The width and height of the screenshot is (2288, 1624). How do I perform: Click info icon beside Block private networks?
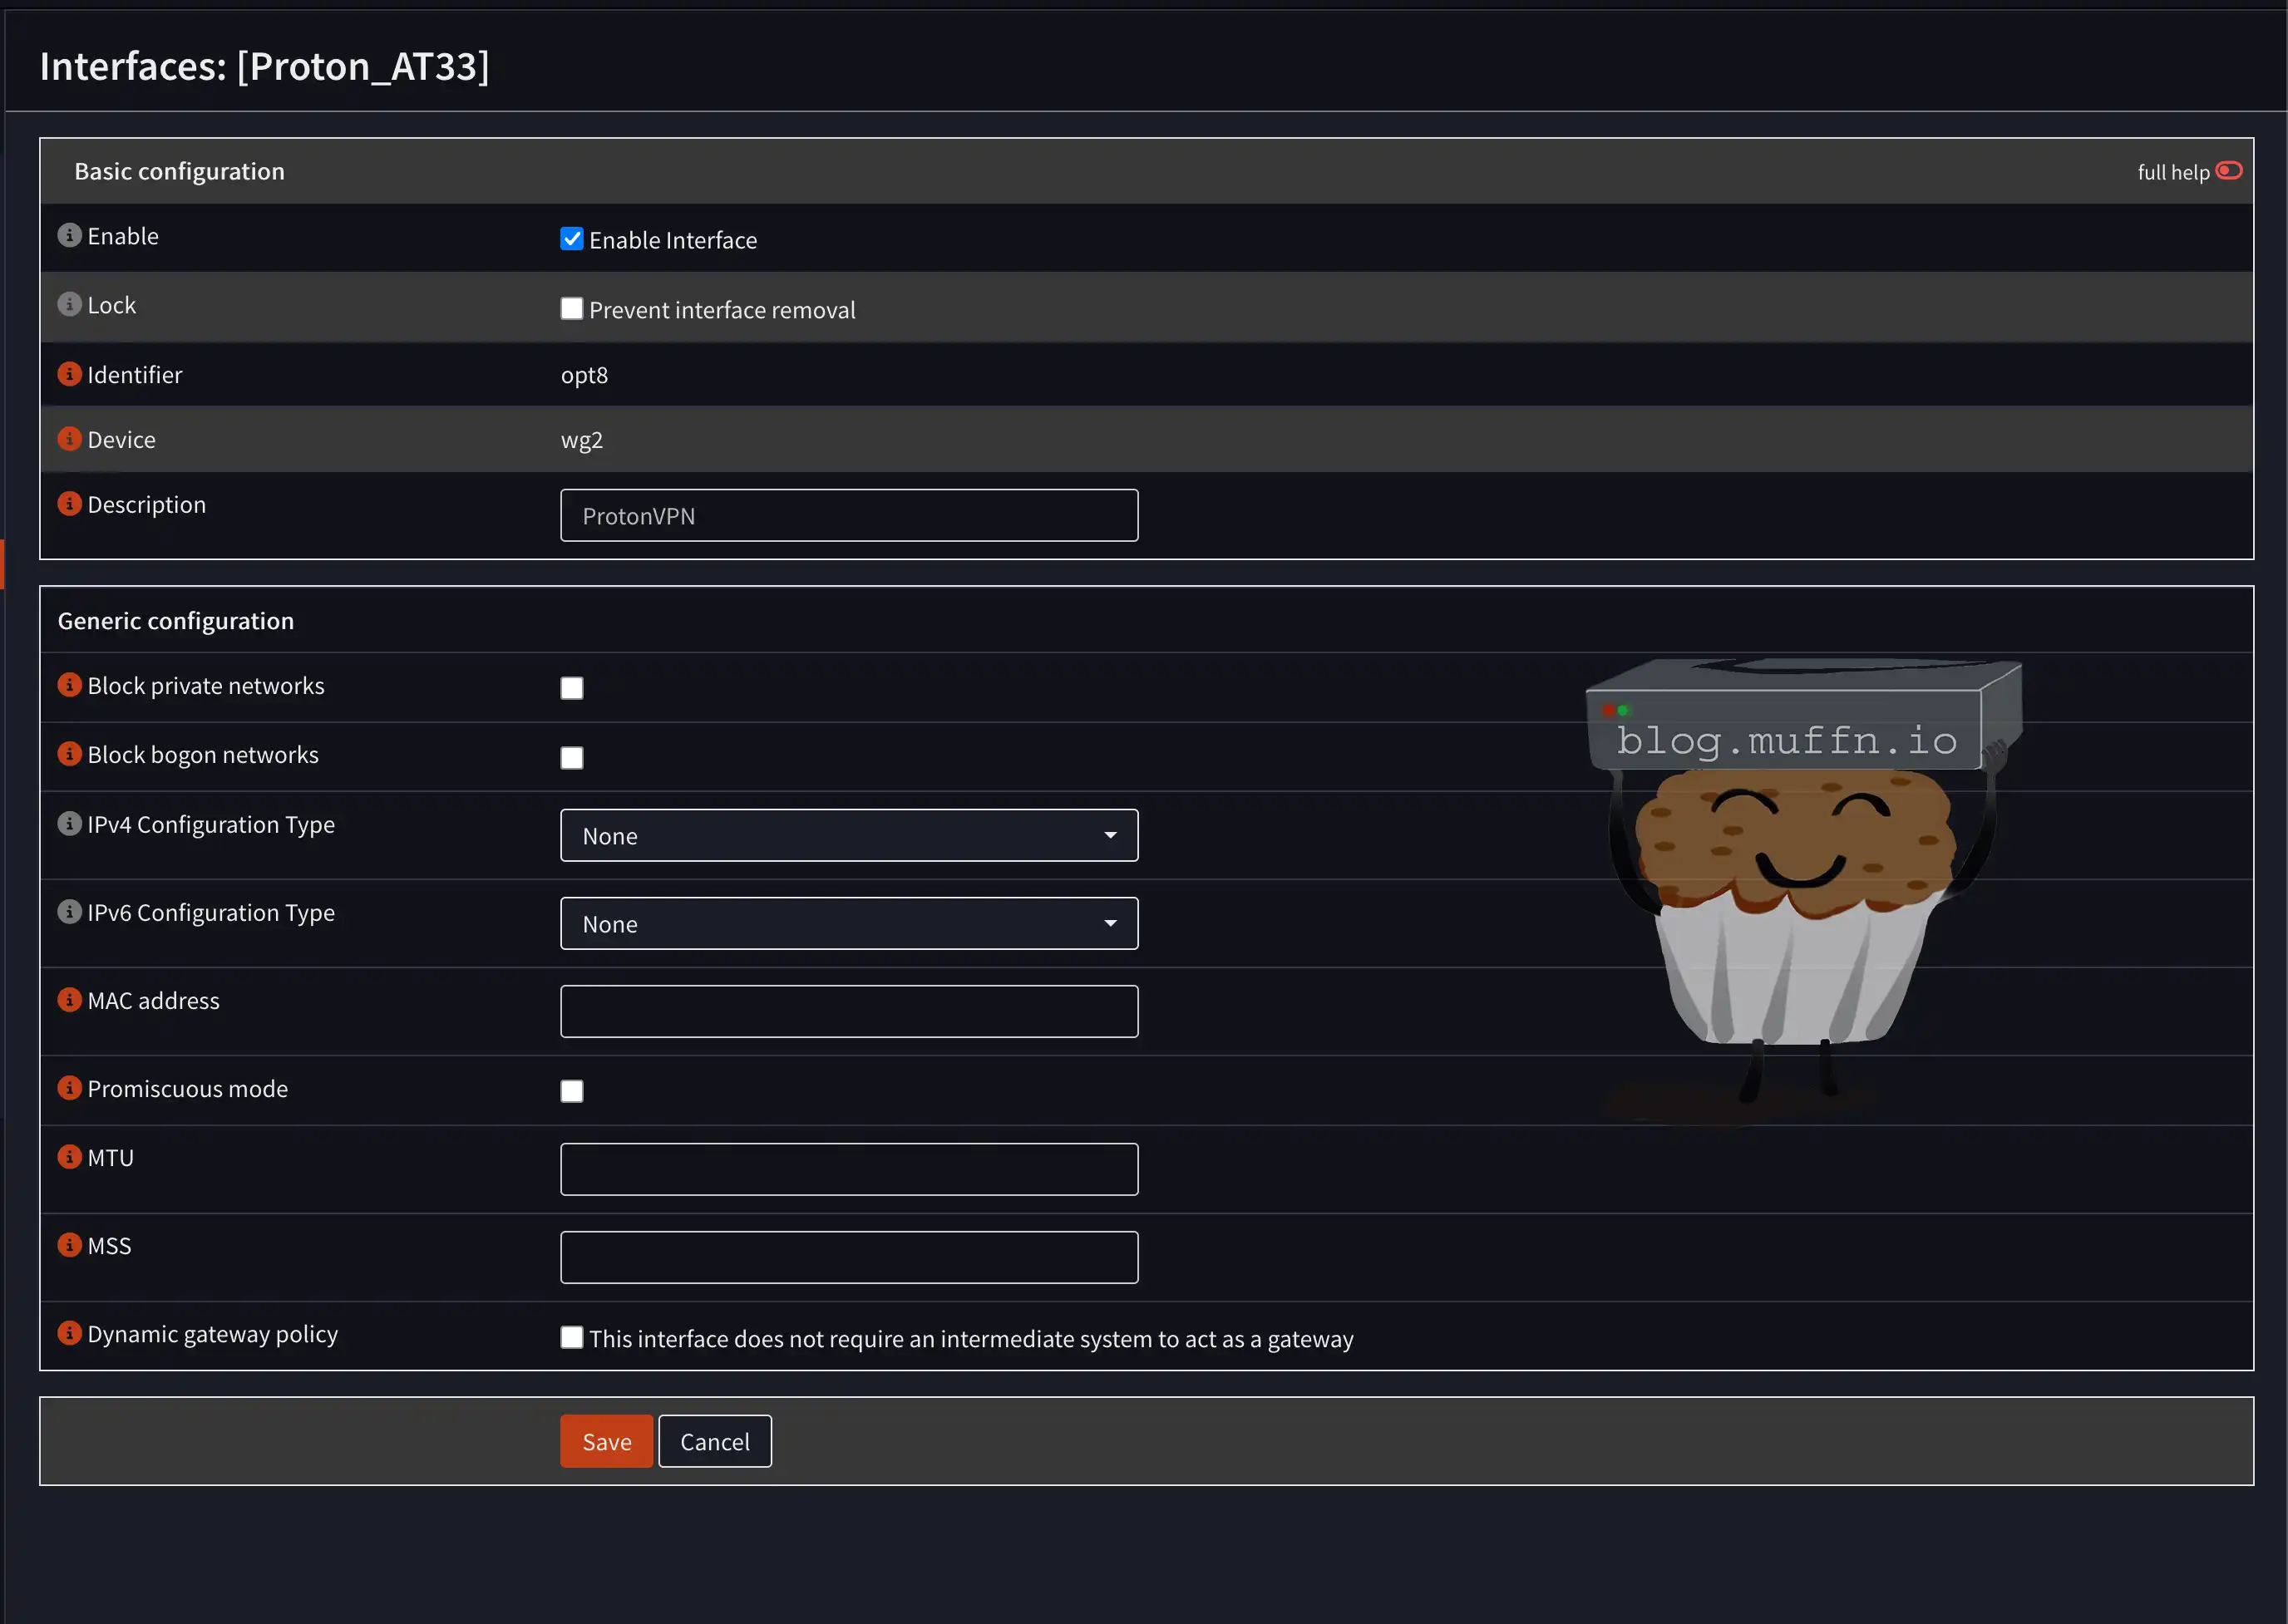click(69, 685)
